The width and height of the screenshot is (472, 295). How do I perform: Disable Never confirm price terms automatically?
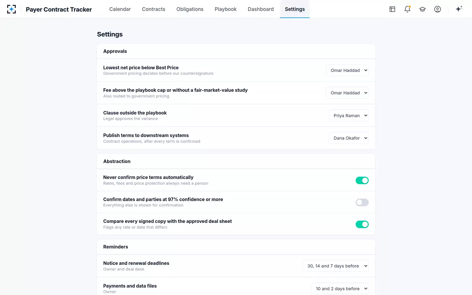[362, 180]
